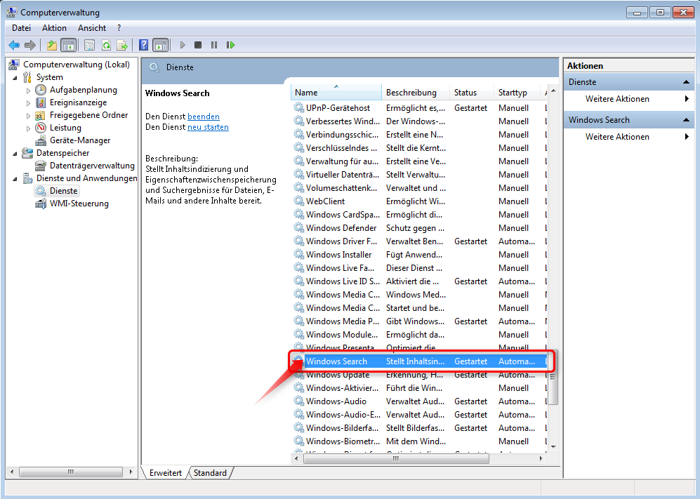Toggle the action pane visibility icon
The image size is (700, 499).
[x=162, y=45]
